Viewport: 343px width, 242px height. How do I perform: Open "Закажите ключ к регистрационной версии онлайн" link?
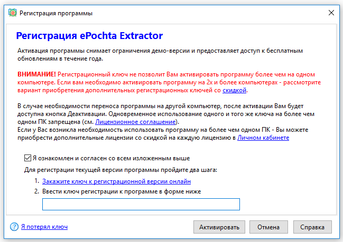(116, 181)
